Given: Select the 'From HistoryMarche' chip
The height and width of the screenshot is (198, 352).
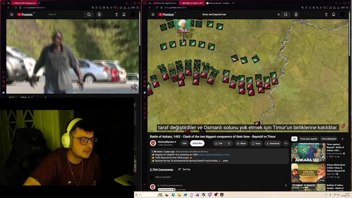Looking at the screenshot, I should coord(329,139).
